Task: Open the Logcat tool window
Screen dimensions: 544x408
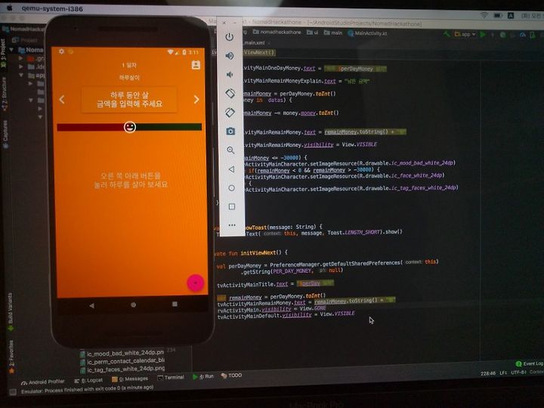Action: coord(88,380)
